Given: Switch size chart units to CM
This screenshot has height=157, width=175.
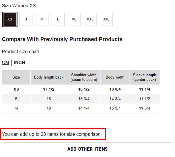Looking at the screenshot, I should (6, 63).
